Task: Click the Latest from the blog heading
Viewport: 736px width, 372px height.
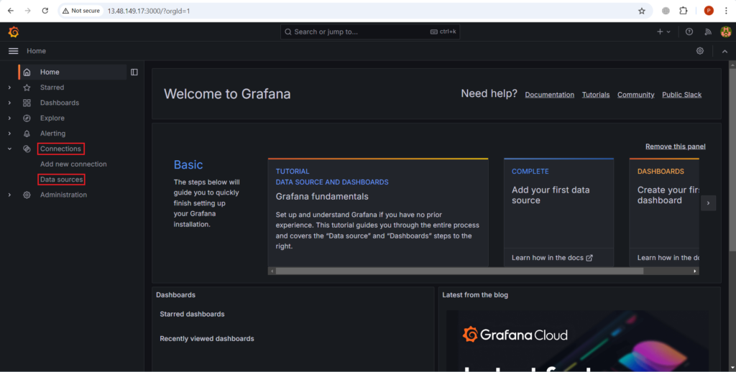Action: pos(475,295)
